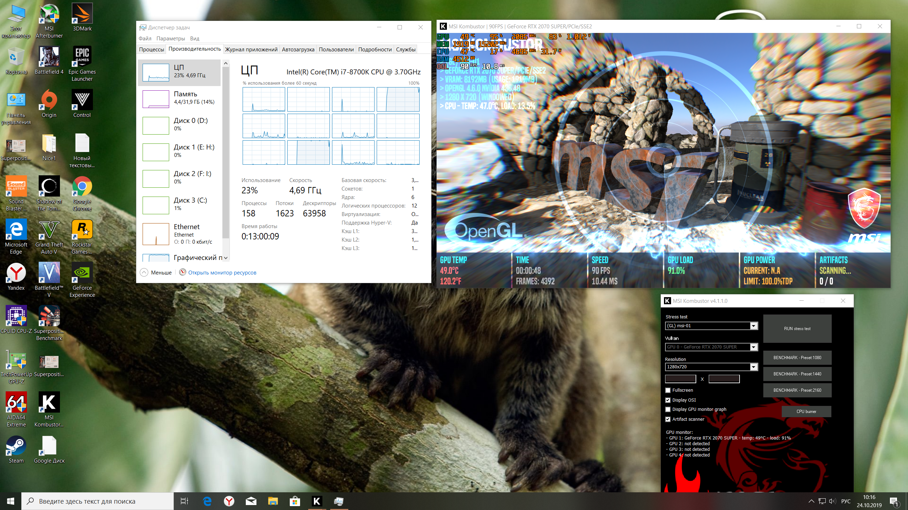This screenshot has height=510, width=908.
Task: Switch to the Процессы tab
Action: pyautogui.click(x=151, y=49)
